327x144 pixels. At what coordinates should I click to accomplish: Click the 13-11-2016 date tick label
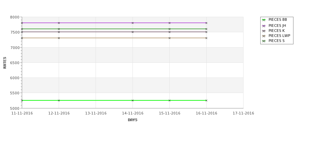[96, 113]
